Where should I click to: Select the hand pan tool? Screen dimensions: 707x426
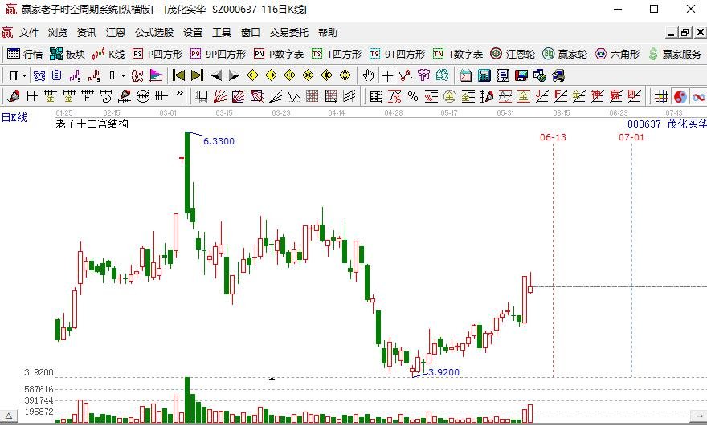369,75
